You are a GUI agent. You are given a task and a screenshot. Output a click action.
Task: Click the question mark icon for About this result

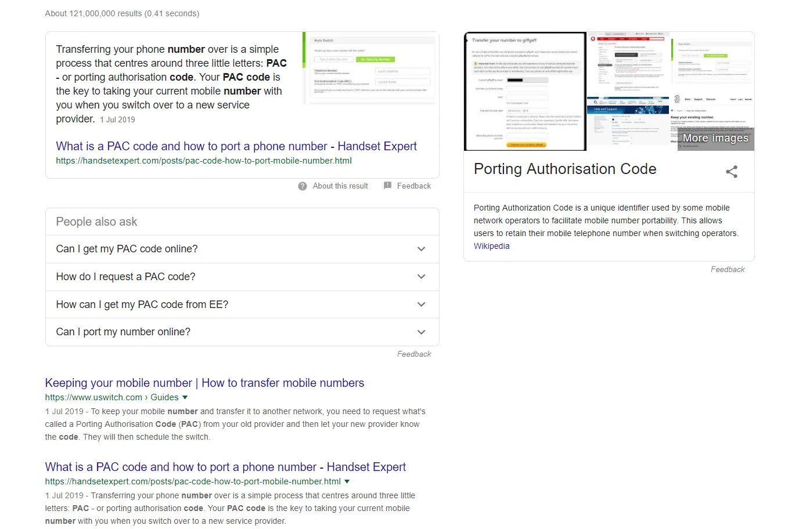coord(303,186)
